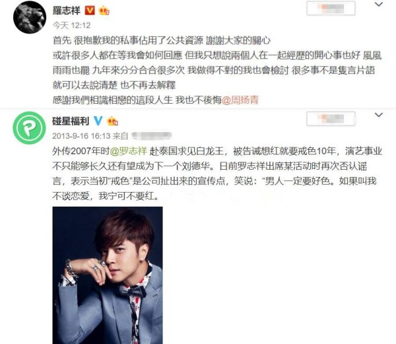Click the crown membership icon next to 碰星福利
Image resolution: width=396 pixels, height=344 pixels.
pos(113,121)
